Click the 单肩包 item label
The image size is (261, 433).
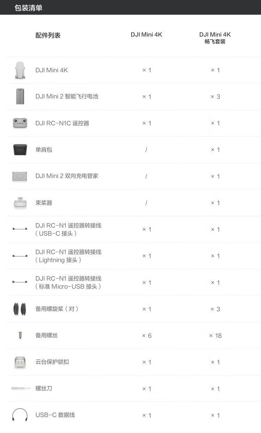tap(44, 150)
